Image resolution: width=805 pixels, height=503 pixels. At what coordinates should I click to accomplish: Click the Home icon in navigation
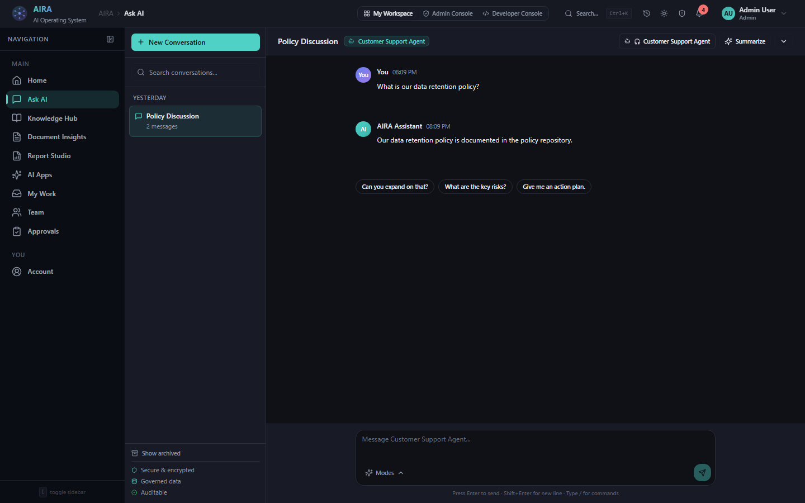click(x=17, y=80)
